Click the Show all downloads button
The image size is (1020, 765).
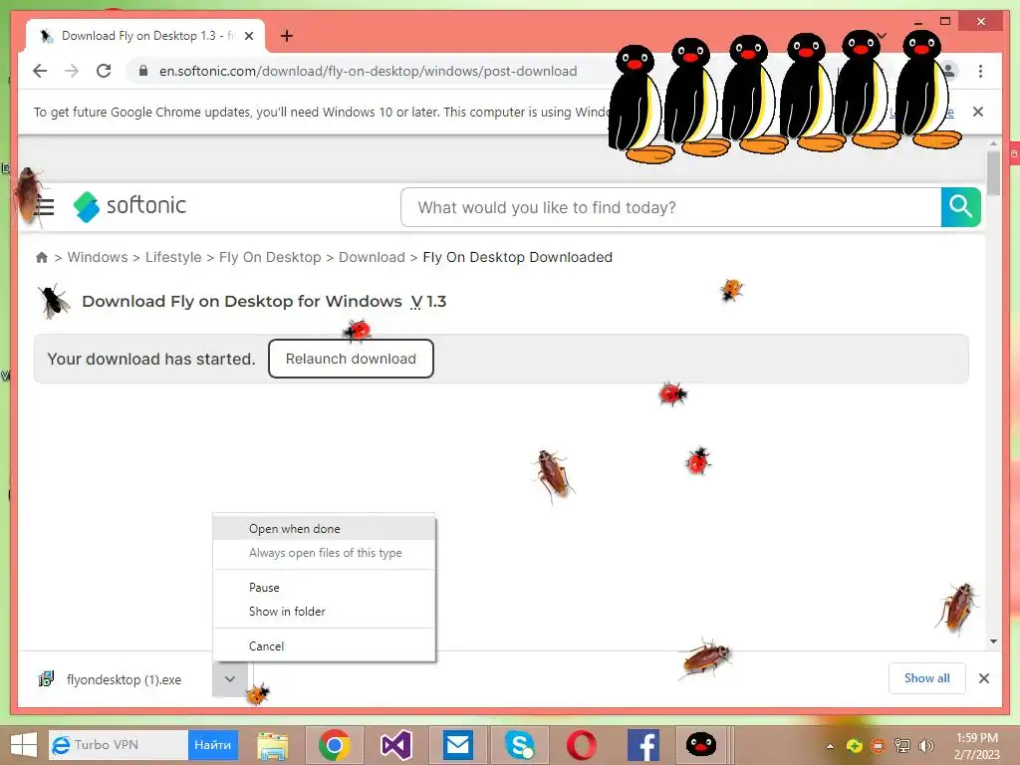pos(927,677)
